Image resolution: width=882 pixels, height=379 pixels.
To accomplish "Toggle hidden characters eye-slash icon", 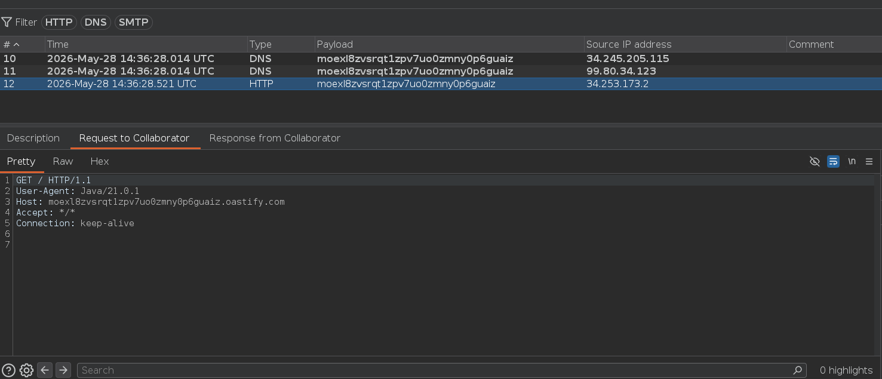I will (x=815, y=161).
